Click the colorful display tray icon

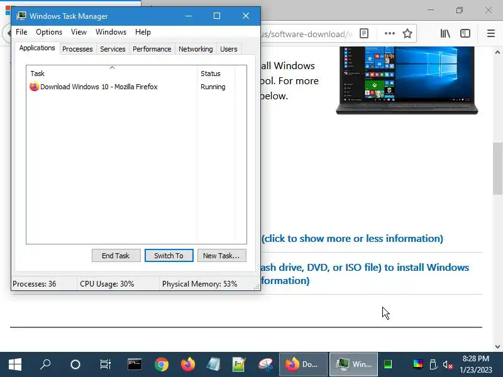click(417, 364)
